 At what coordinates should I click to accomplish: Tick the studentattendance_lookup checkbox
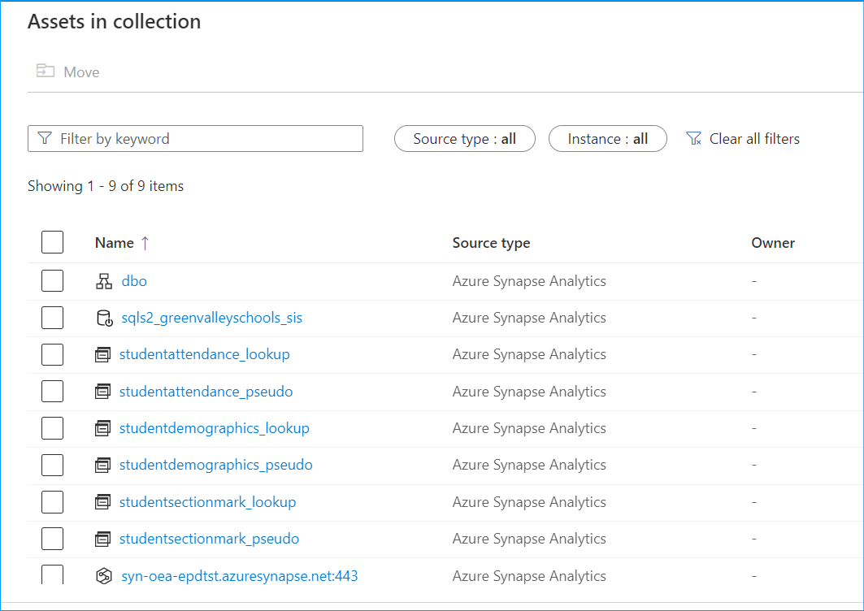pos(52,354)
